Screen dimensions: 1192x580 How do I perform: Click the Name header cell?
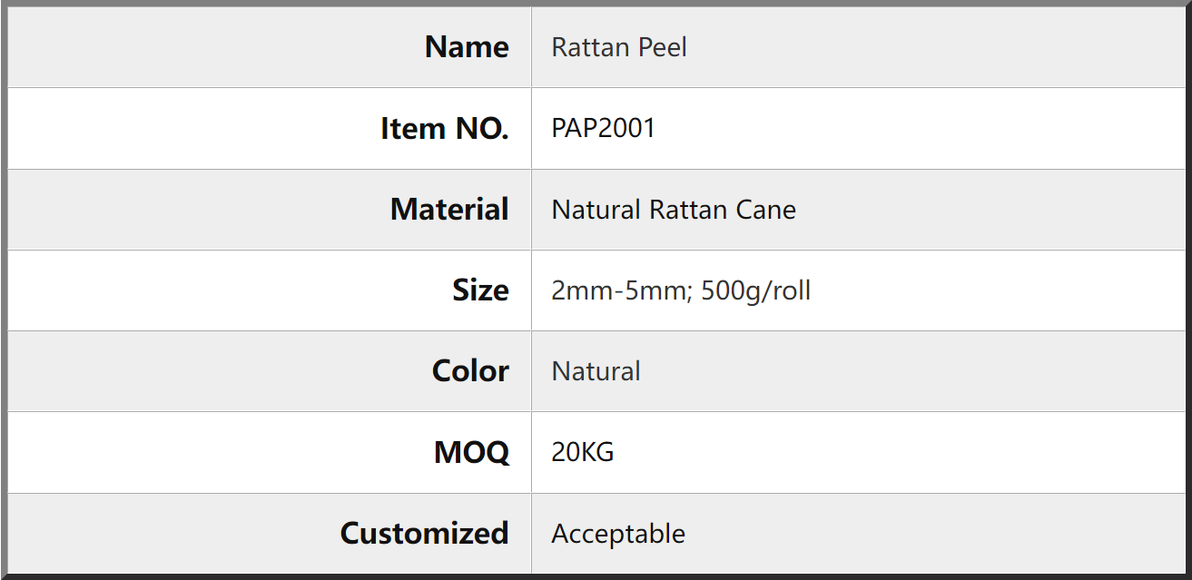(270, 47)
